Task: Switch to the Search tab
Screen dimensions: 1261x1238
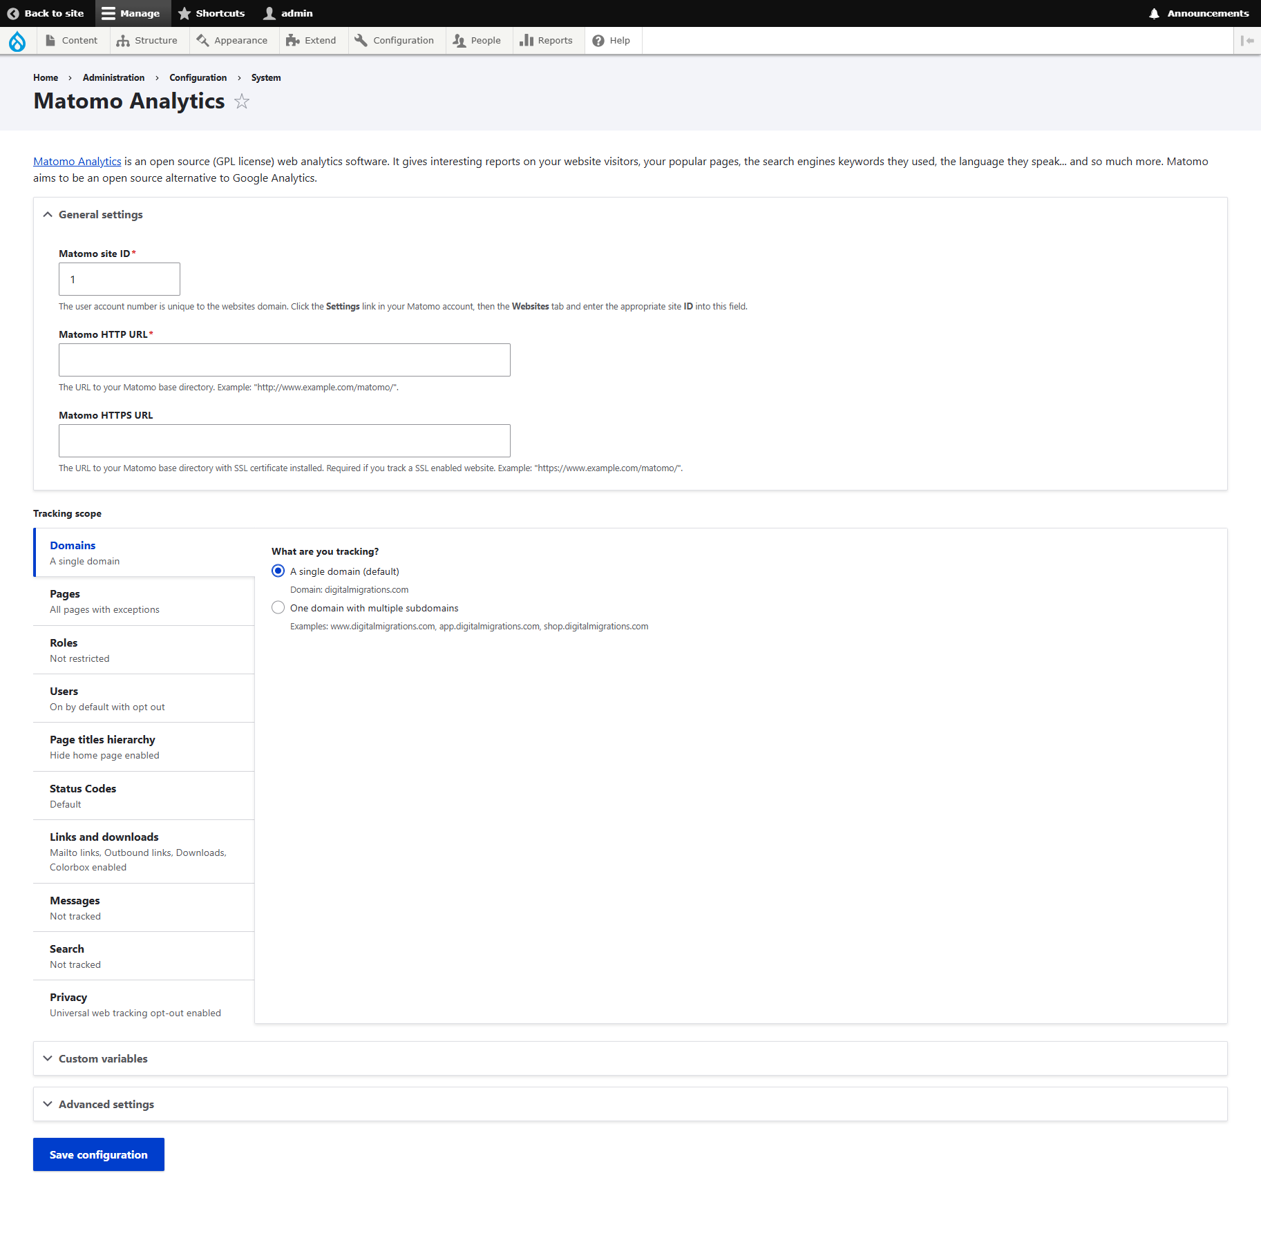Action: 144,956
